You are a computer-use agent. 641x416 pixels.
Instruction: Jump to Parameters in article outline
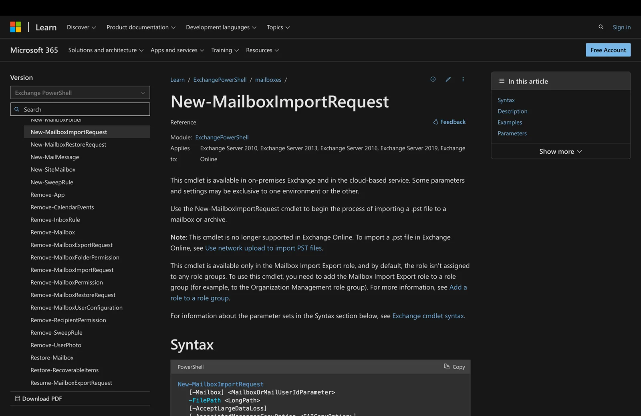point(512,133)
